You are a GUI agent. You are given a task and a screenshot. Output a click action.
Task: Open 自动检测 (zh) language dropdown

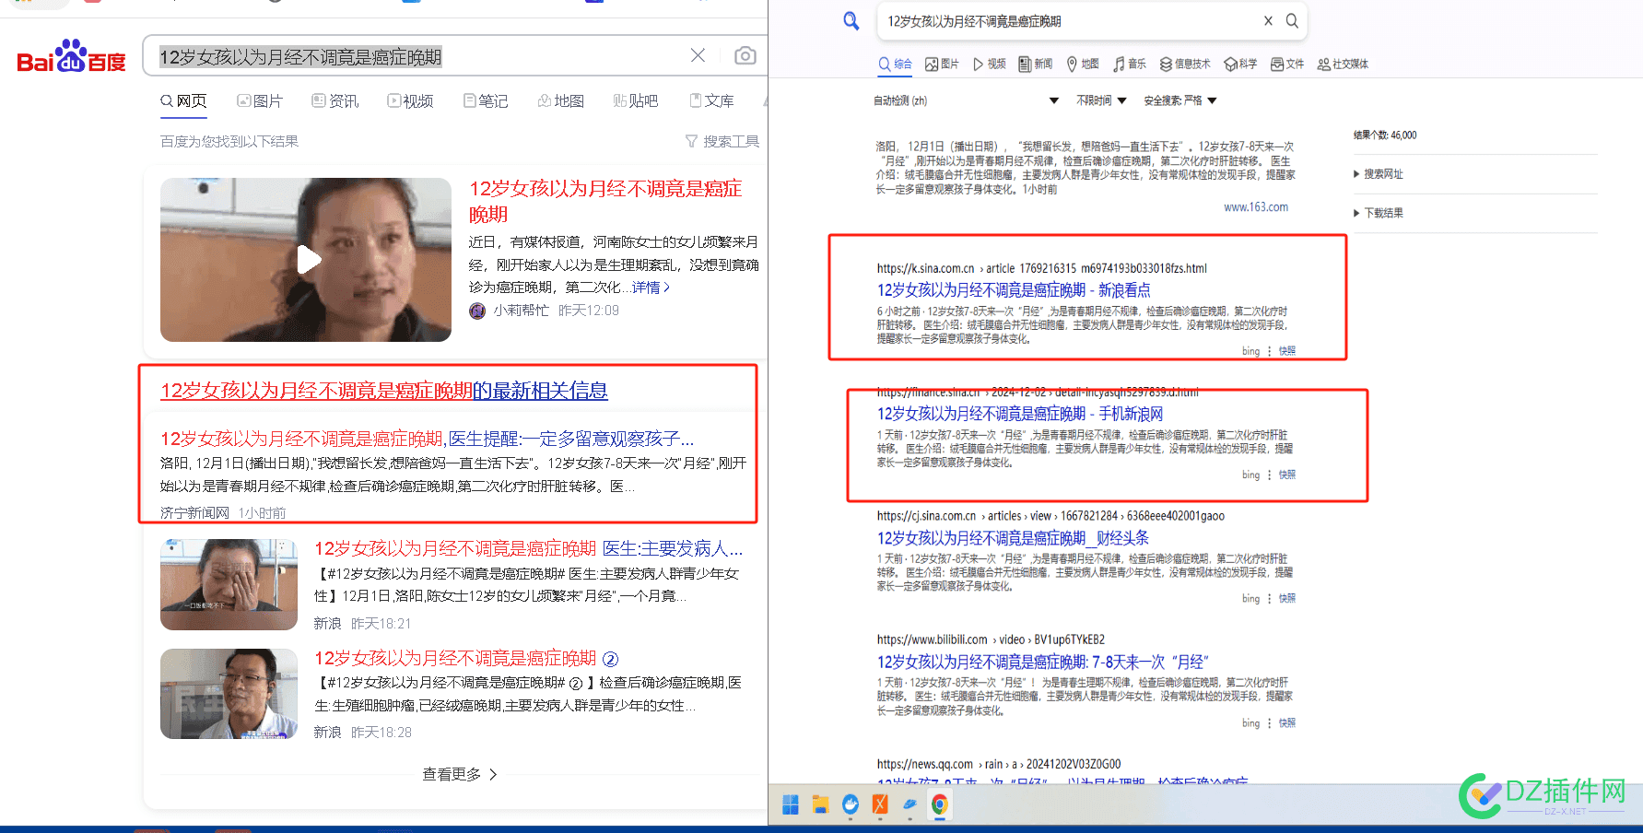tap(966, 100)
